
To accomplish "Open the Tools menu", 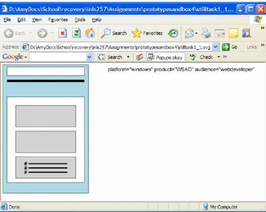I will pyautogui.click(x=80, y=20).
